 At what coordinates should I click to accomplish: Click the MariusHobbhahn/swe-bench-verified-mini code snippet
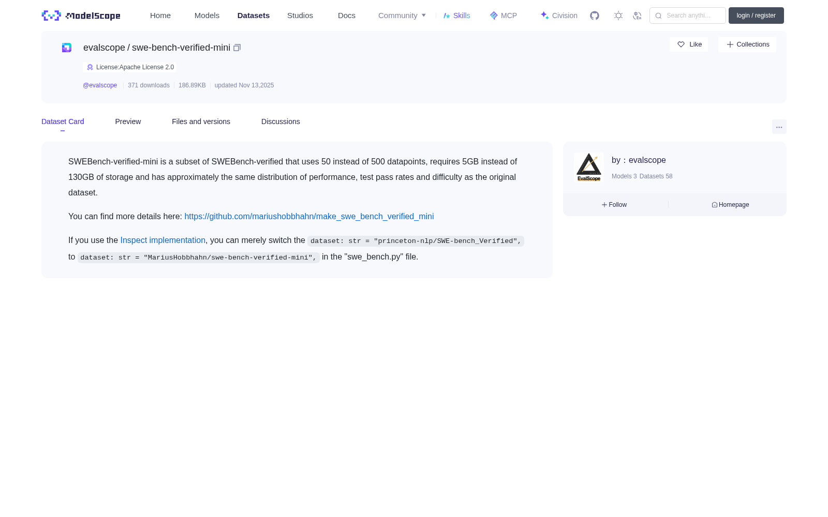tap(198, 257)
